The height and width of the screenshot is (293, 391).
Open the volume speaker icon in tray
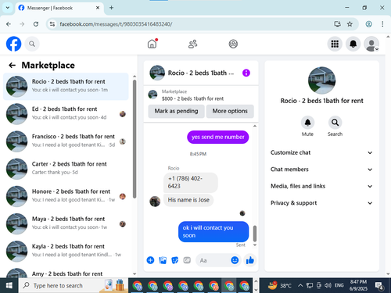point(328,286)
